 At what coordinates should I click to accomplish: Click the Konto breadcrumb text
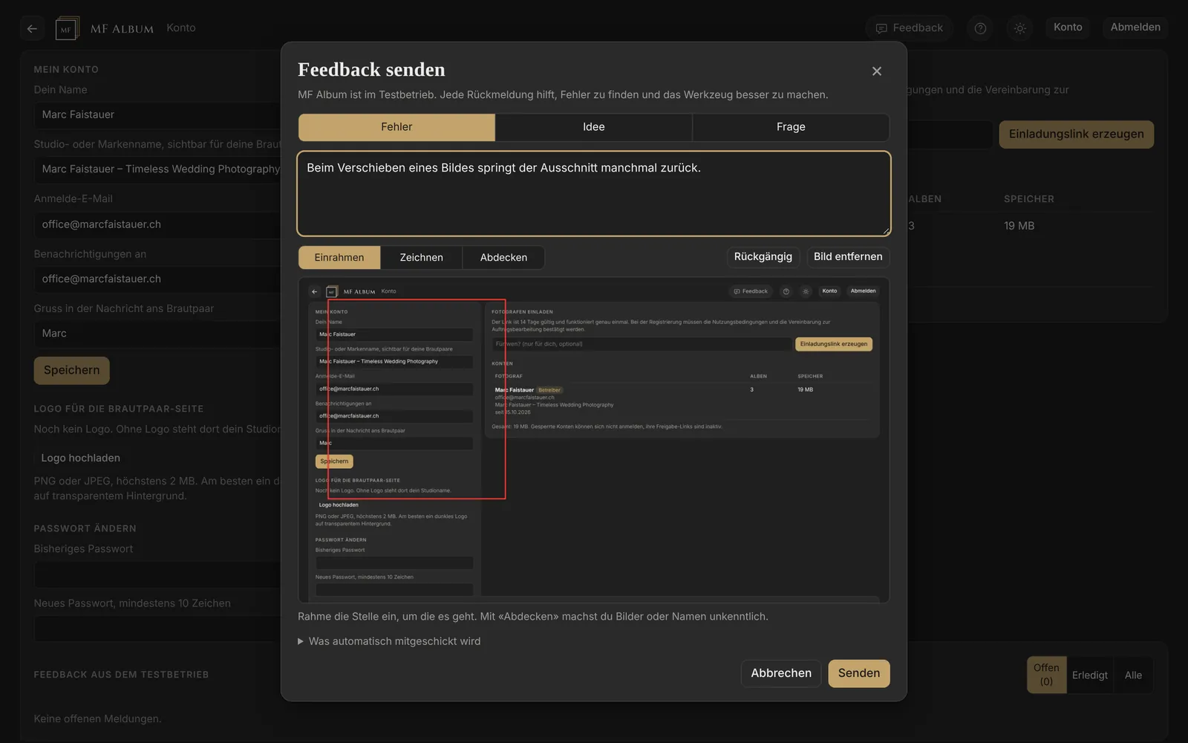pyautogui.click(x=181, y=27)
